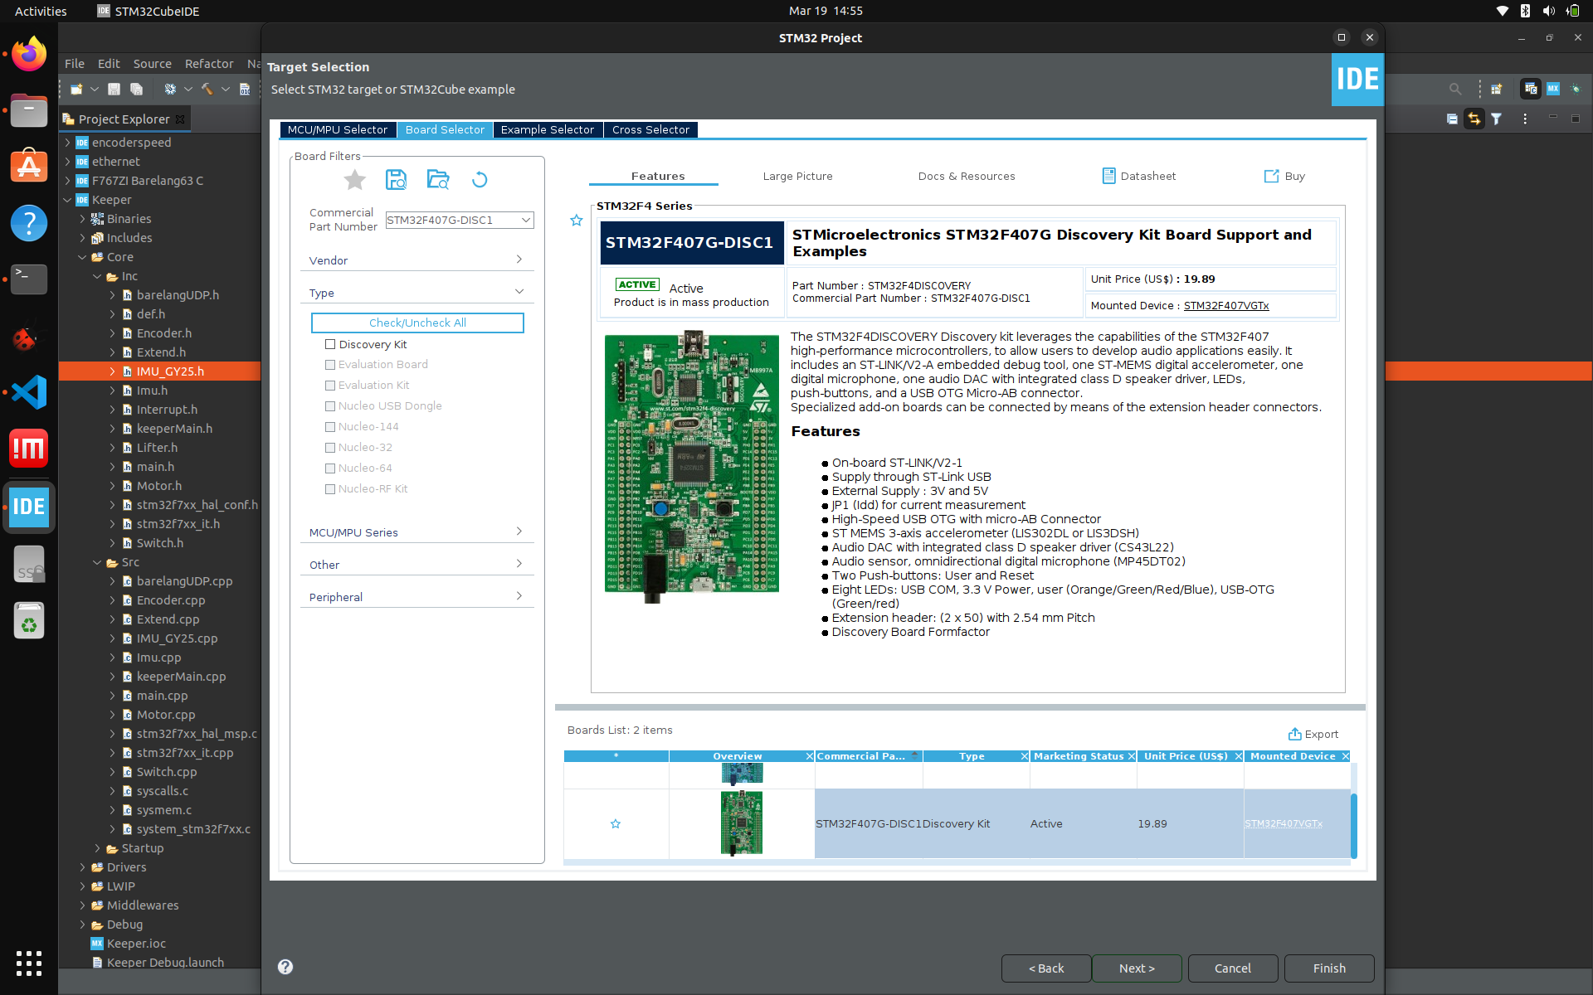
Task: Toggle the Nucleo-32 checkbox
Action: (330, 448)
